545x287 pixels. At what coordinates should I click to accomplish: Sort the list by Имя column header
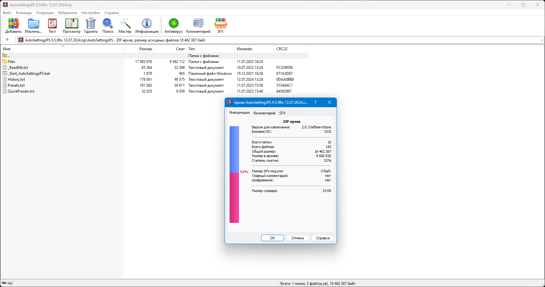[62, 49]
